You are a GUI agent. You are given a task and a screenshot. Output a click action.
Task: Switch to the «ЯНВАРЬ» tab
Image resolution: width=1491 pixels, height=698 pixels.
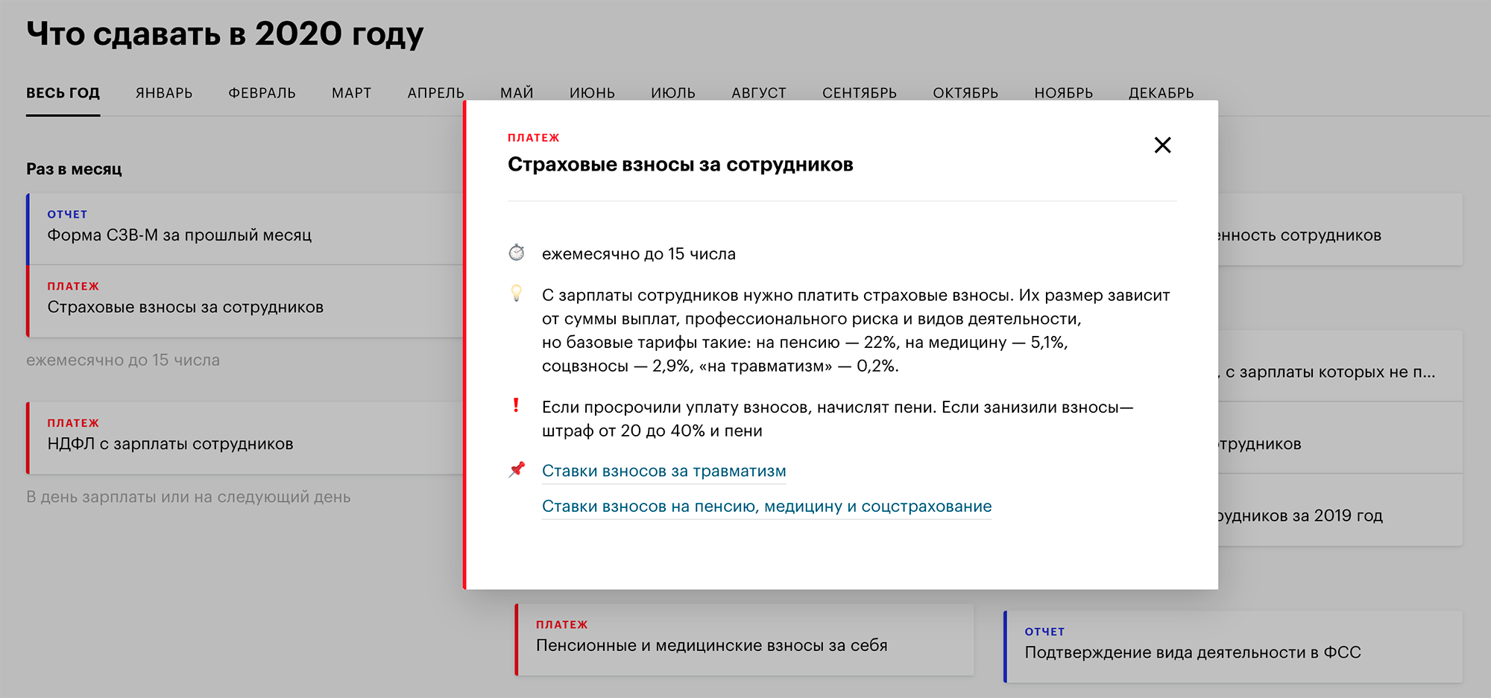(164, 93)
